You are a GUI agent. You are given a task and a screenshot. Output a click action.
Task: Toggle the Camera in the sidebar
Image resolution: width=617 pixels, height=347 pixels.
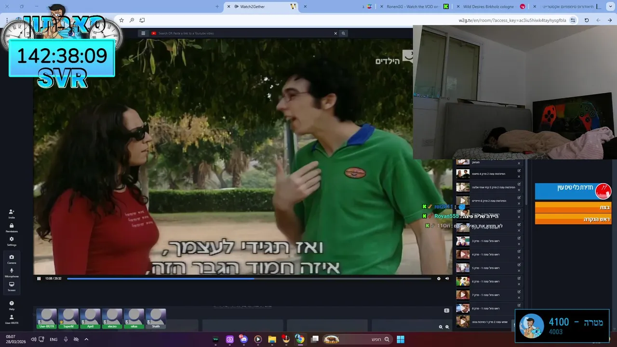(12, 259)
